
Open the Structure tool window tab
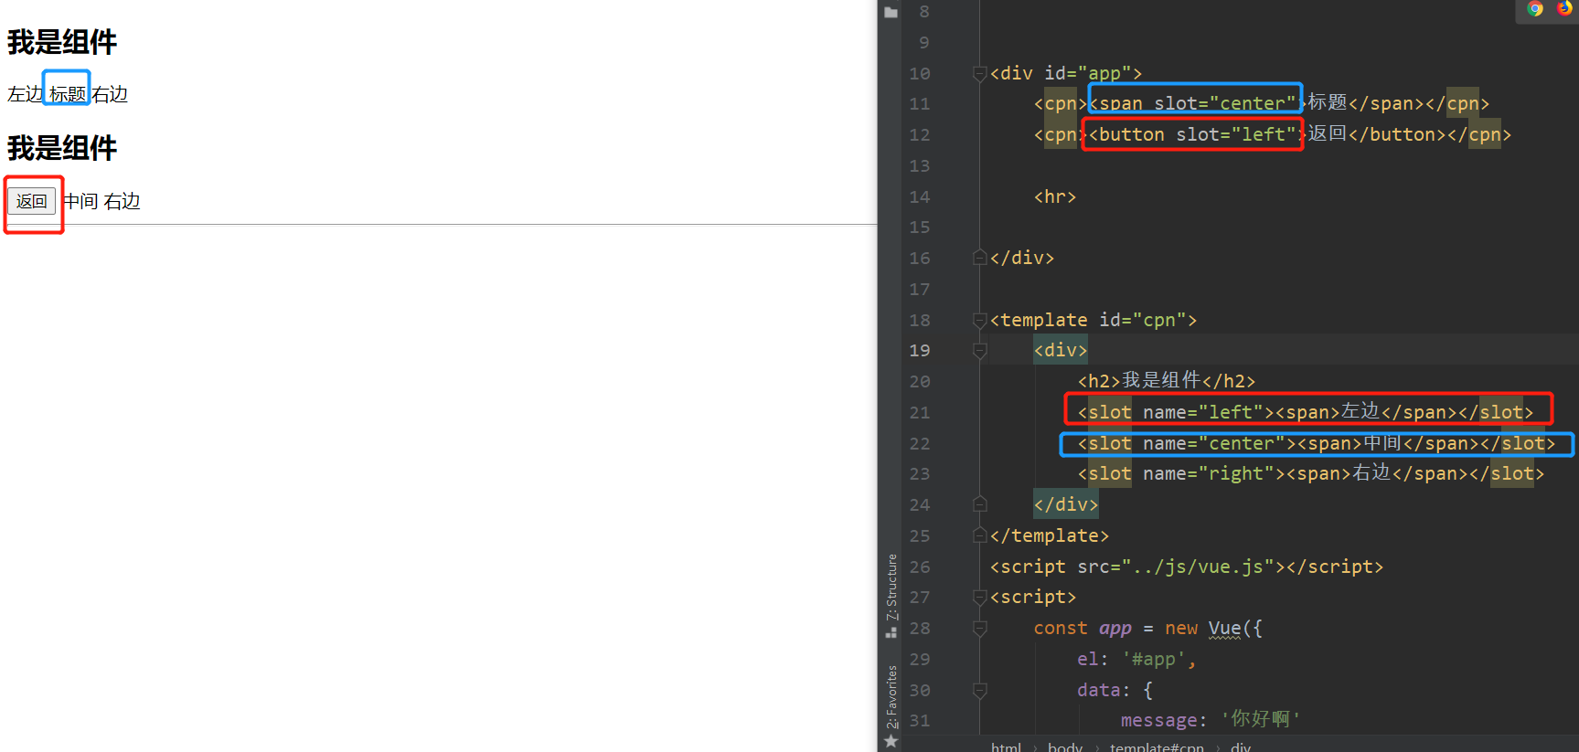[891, 588]
